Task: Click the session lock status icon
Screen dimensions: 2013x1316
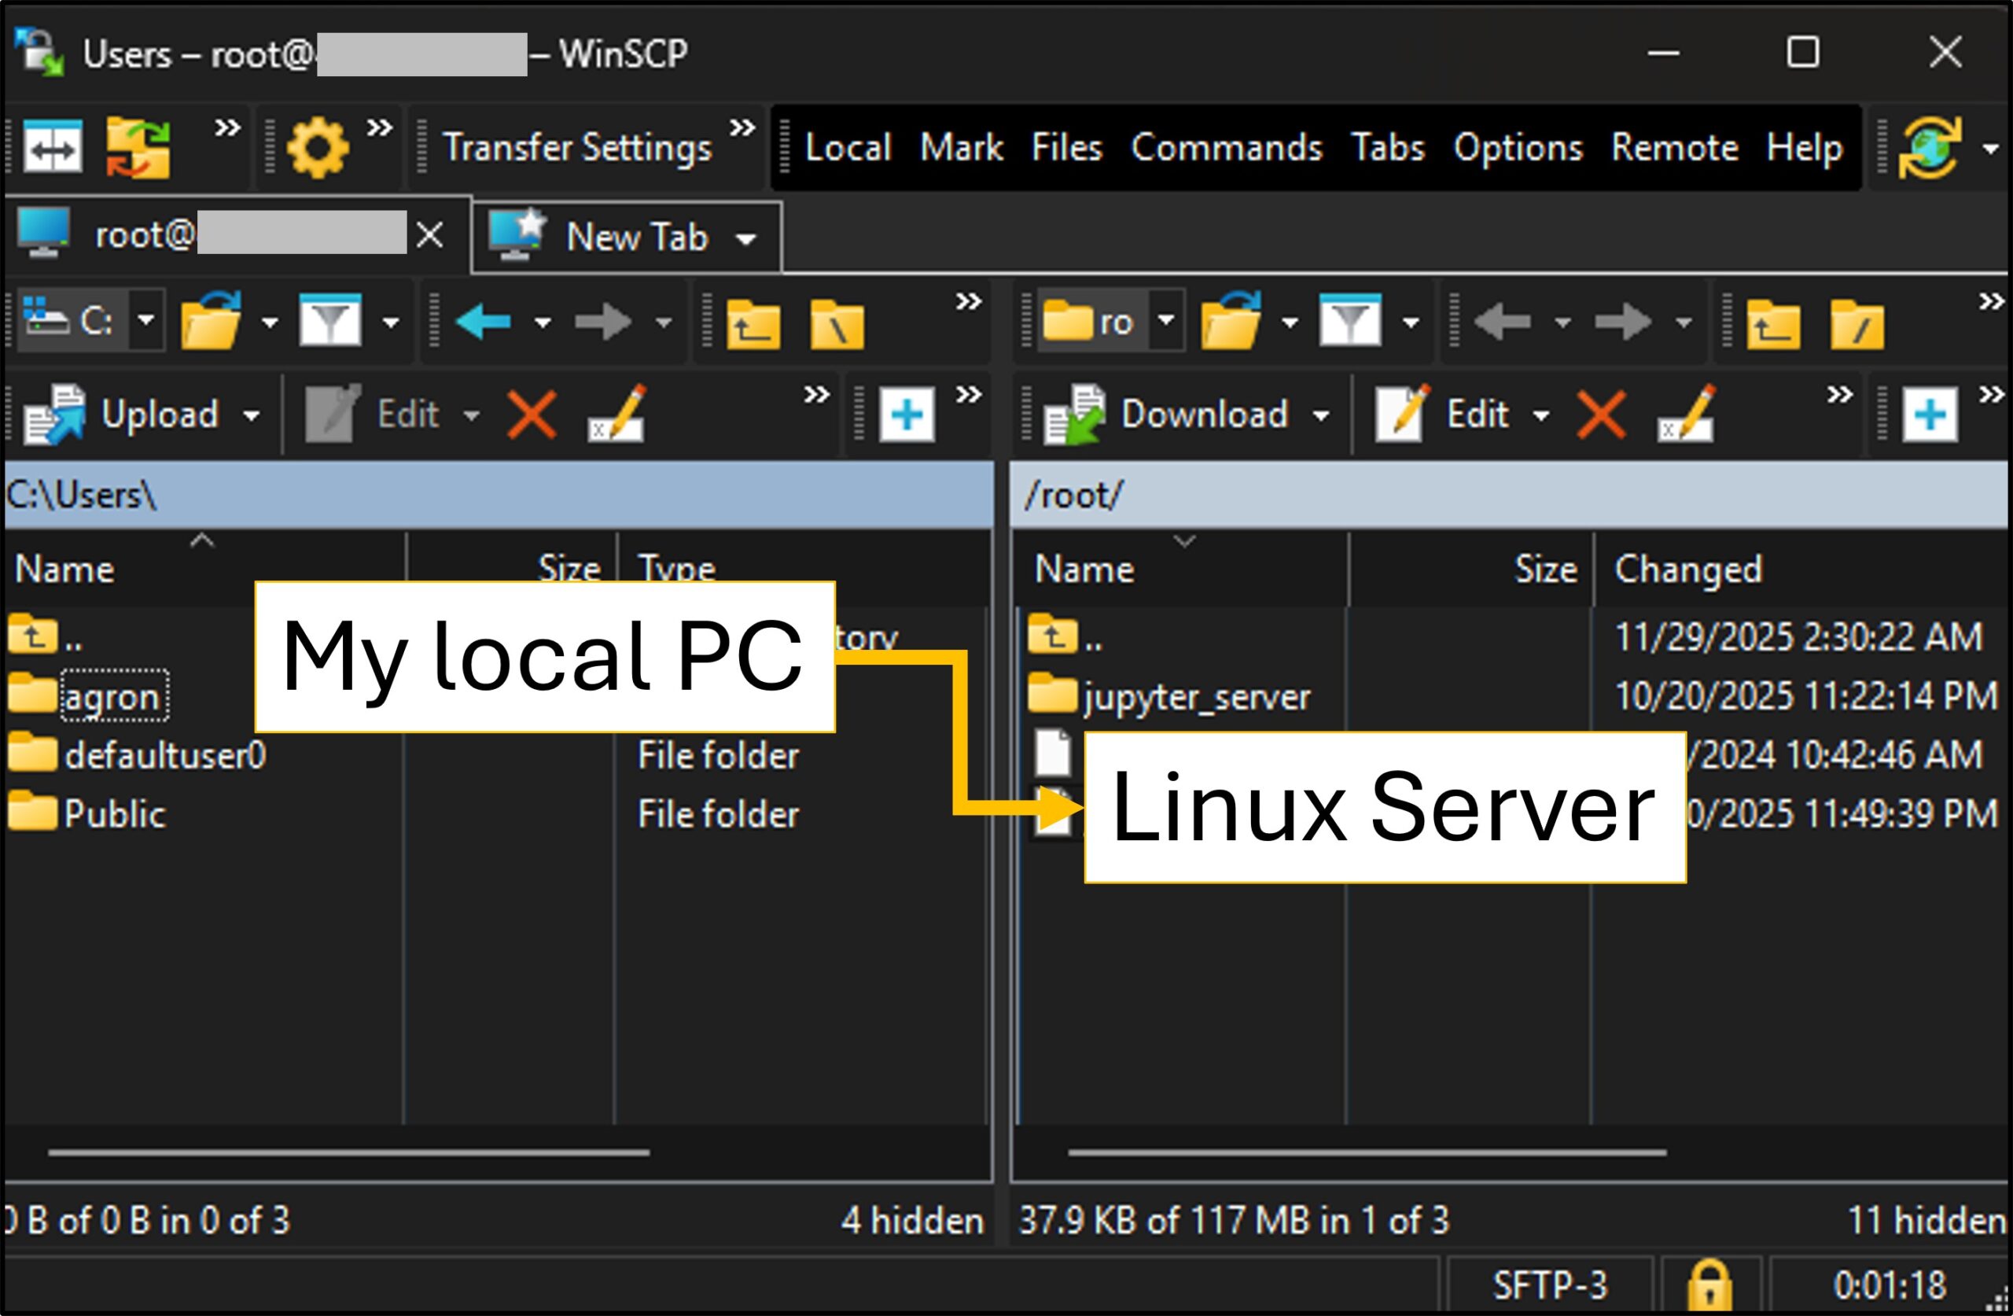Action: point(1709,1285)
